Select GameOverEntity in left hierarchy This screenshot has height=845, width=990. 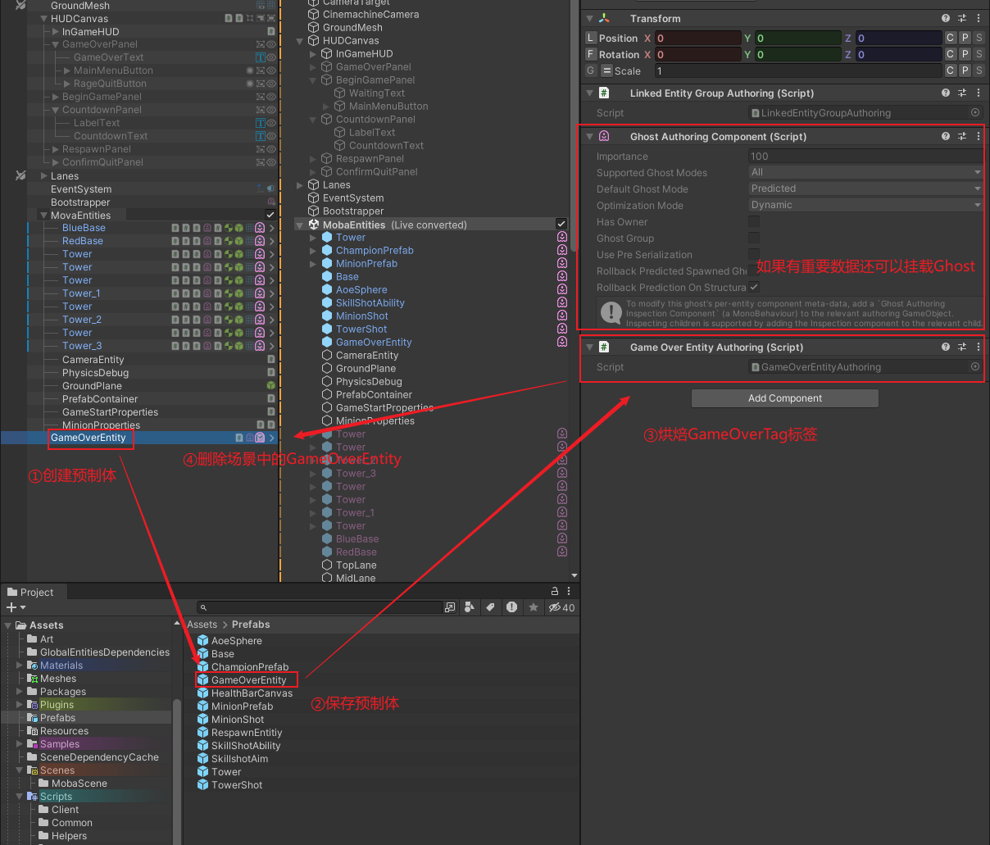click(89, 438)
